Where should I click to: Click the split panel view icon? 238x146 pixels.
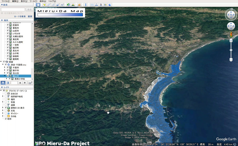click(8, 83)
